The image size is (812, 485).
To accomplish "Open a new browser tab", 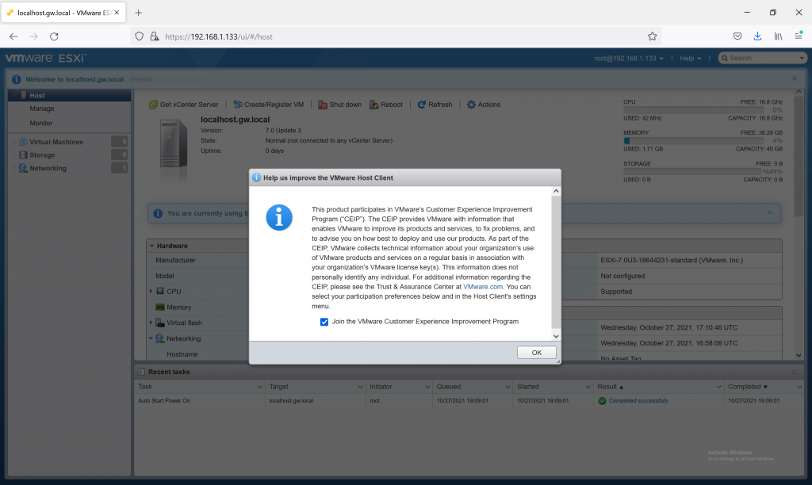I will coord(138,13).
